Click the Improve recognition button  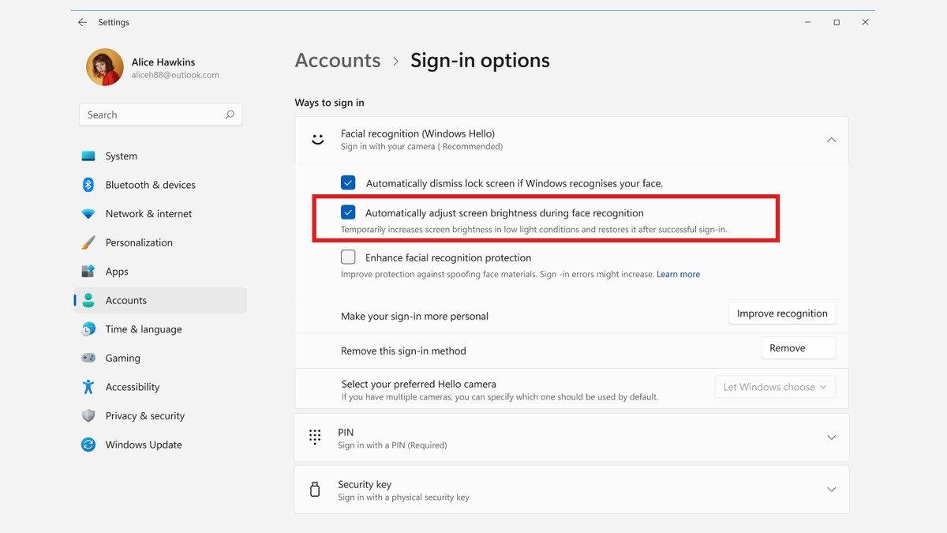click(782, 313)
